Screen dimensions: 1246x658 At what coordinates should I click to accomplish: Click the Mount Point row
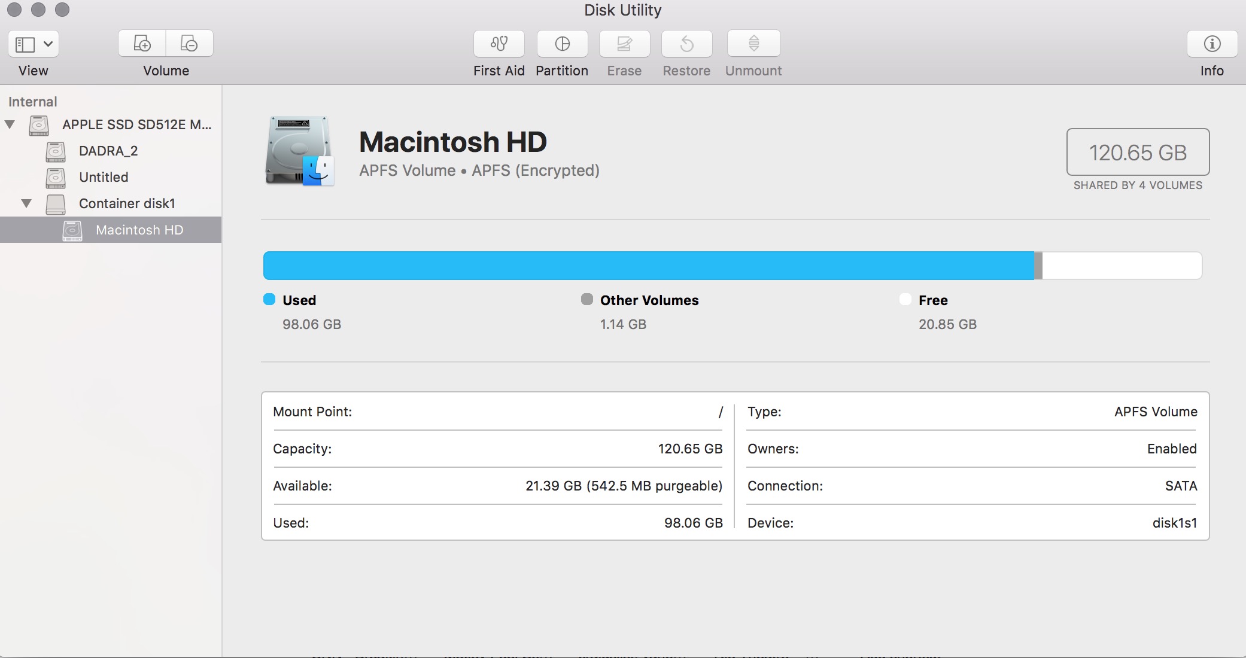click(x=498, y=412)
